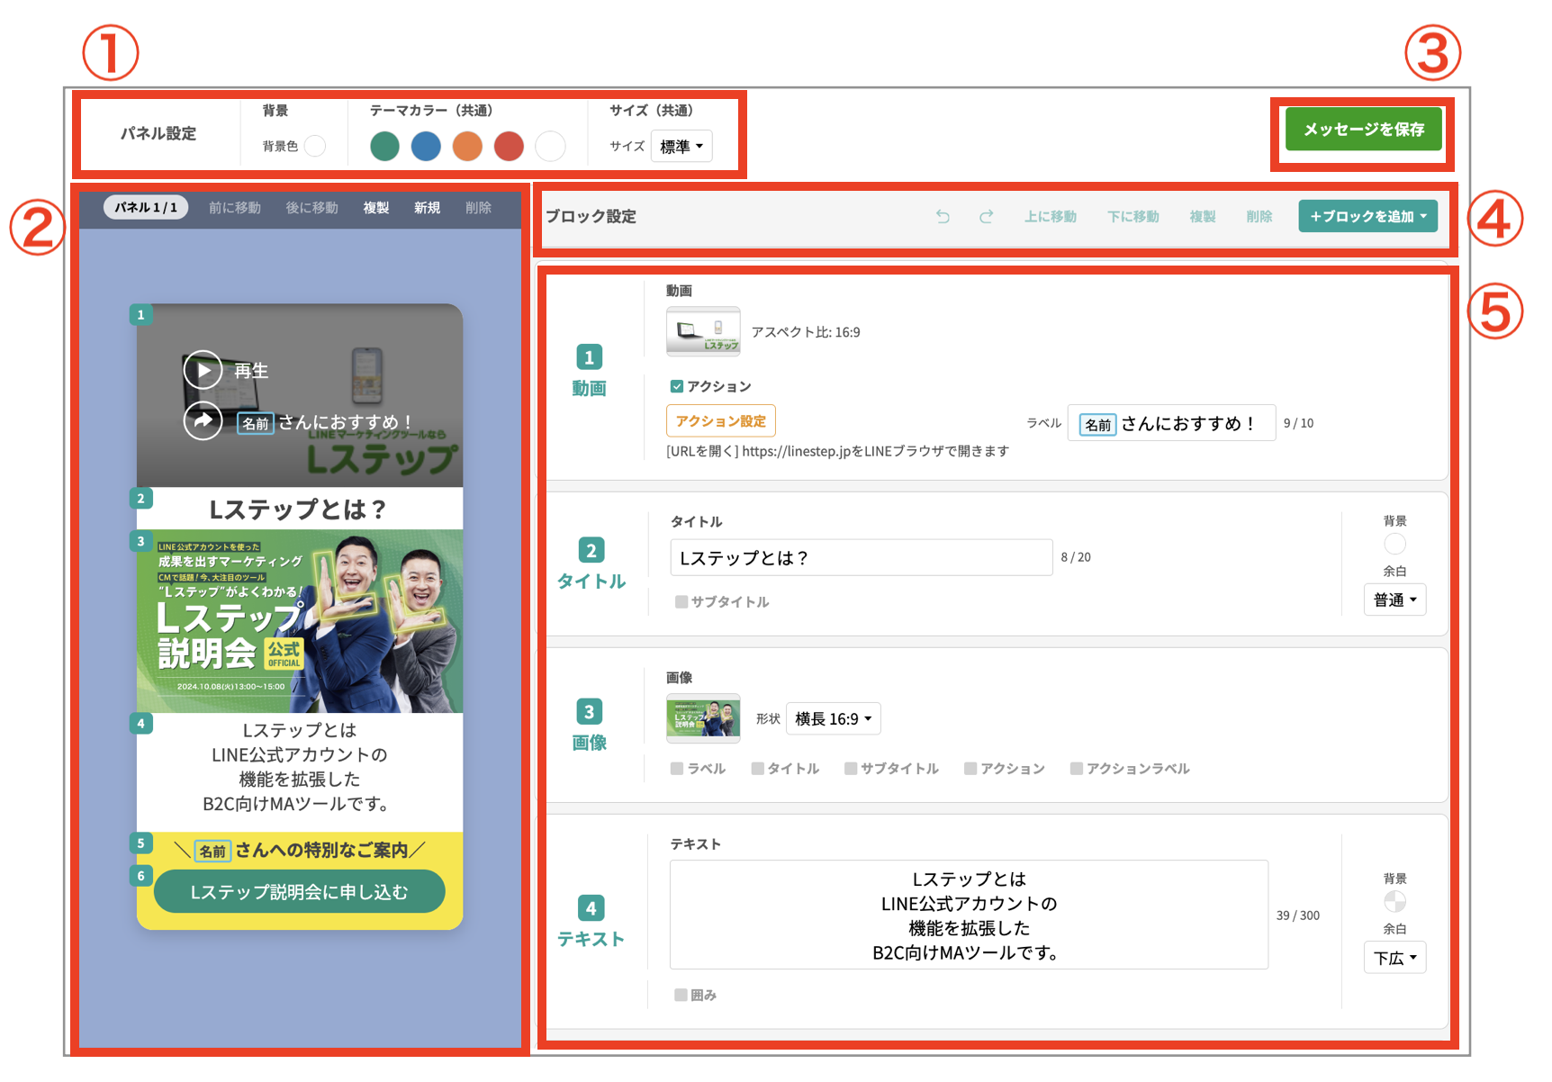This screenshot has width=1552, height=1082.
Task: Click the 背景 swatch in text block
Action: point(1395,901)
